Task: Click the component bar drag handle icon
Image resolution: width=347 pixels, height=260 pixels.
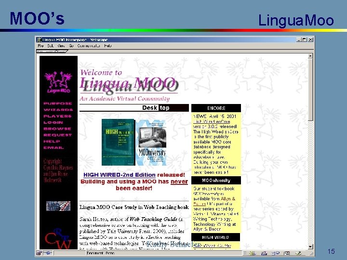Action: point(245,253)
